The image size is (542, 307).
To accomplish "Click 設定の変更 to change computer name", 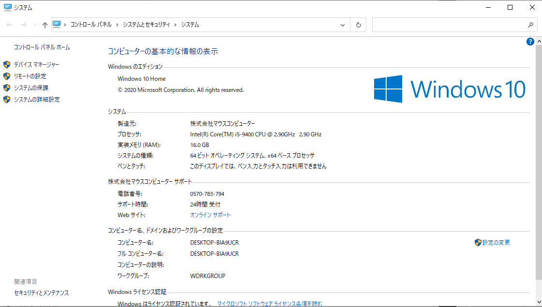I will (496, 243).
